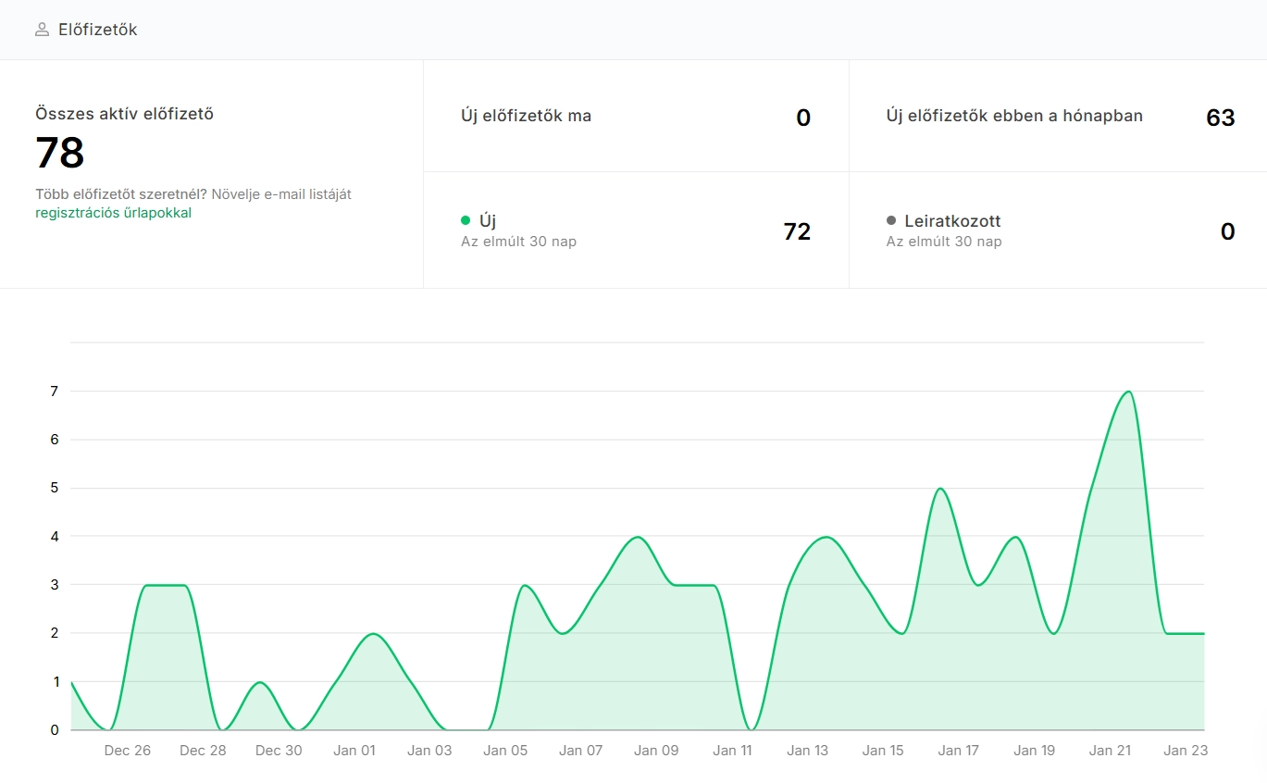Toggle the Új series legend label
The image size is (1267, 783).
(x=488, y=221)
